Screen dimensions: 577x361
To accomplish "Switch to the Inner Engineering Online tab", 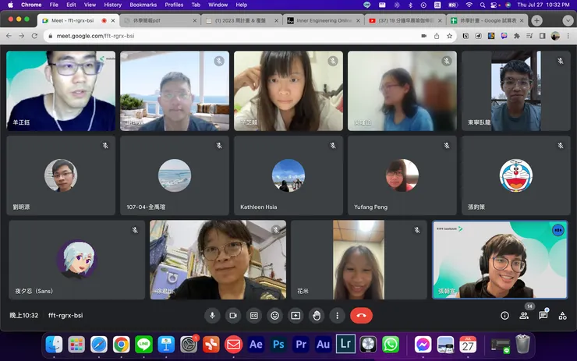I will 324,20.
